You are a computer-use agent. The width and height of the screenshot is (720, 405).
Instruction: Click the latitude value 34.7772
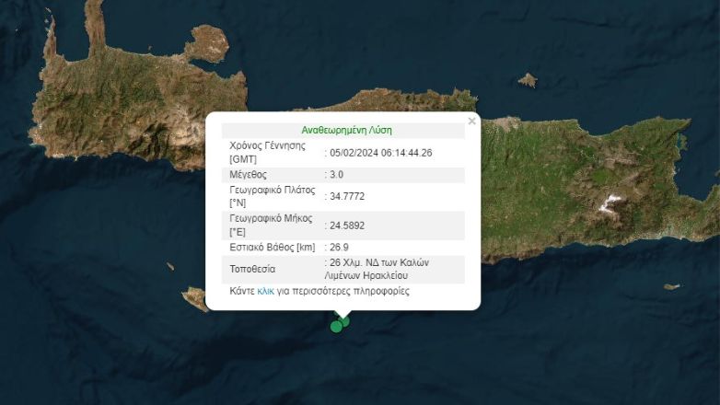tap(346, 196)
